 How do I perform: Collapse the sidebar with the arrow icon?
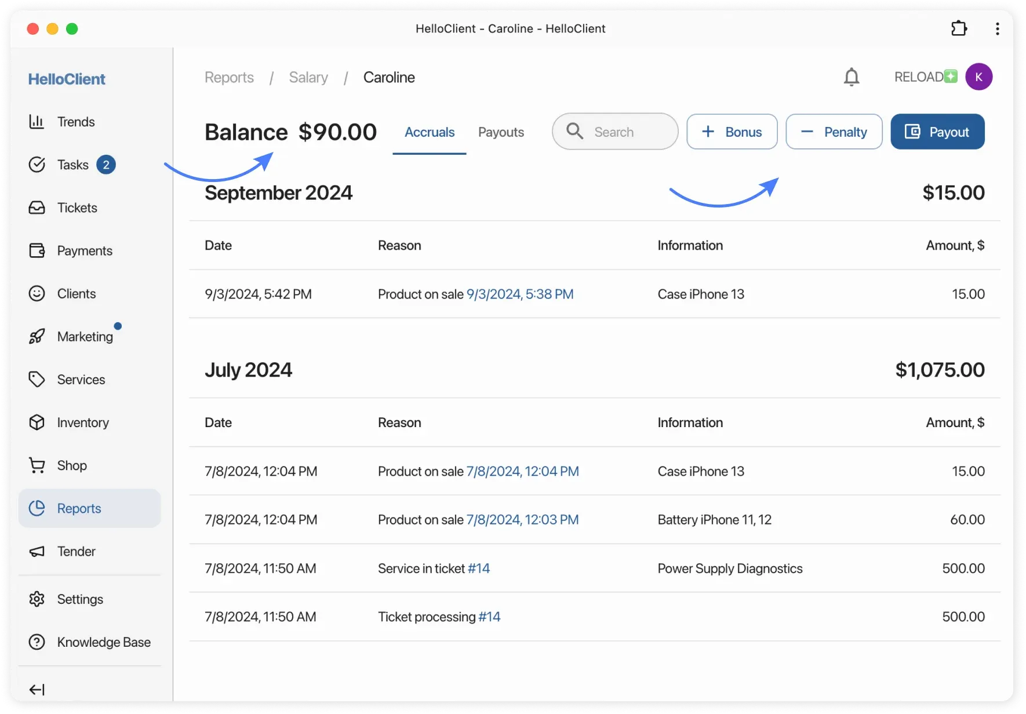coord(37,690)
